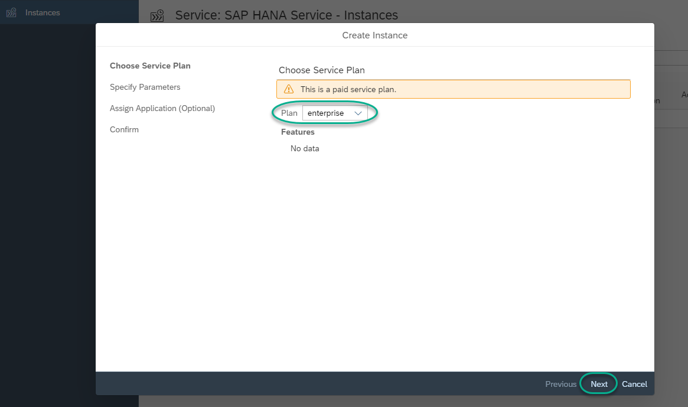Image resolution: width=688 pixels, height=407 pixels.
Task: Select the Choose Service Plan step
Action: (x=150, y=66)
